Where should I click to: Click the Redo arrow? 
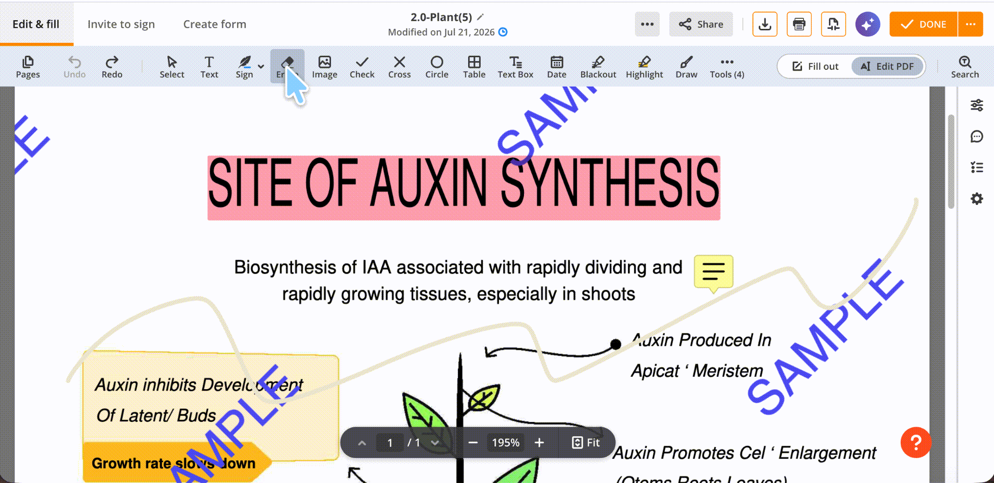tap(112, 67)
